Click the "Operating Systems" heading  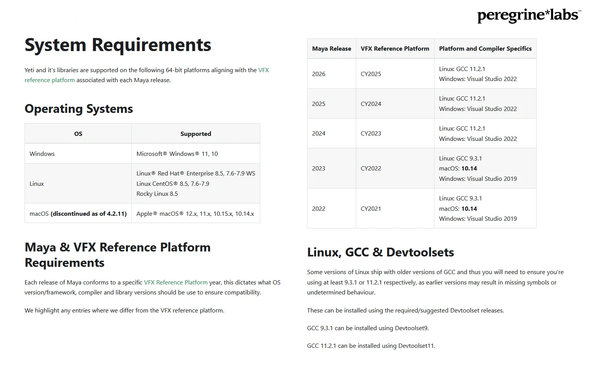tap(79, 109)
